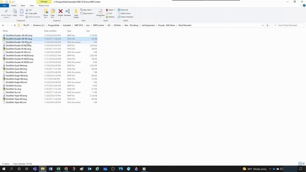The width and height of the screenshot is (306, 172).
Task: Go up one folder level arrow
Action: coord(15,25)
